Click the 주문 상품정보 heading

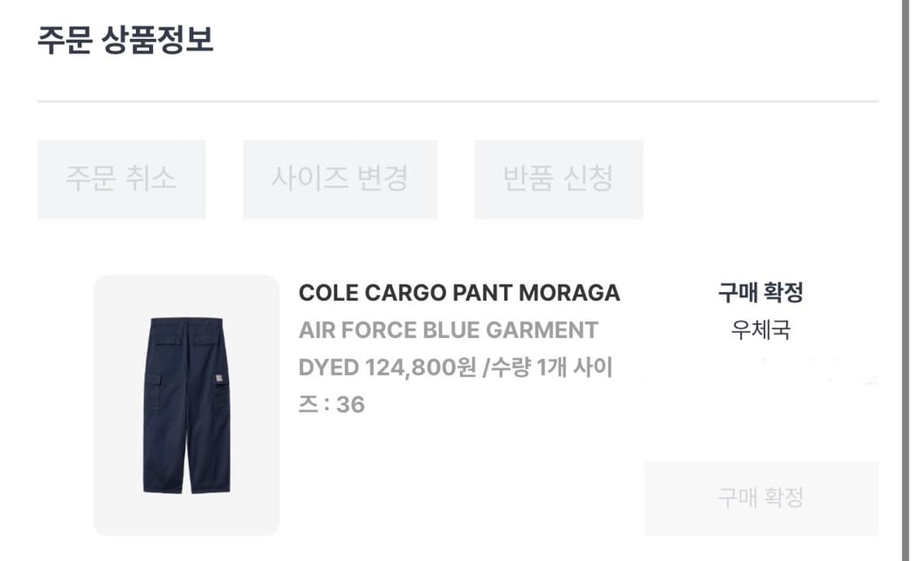(x=126, y=40)
